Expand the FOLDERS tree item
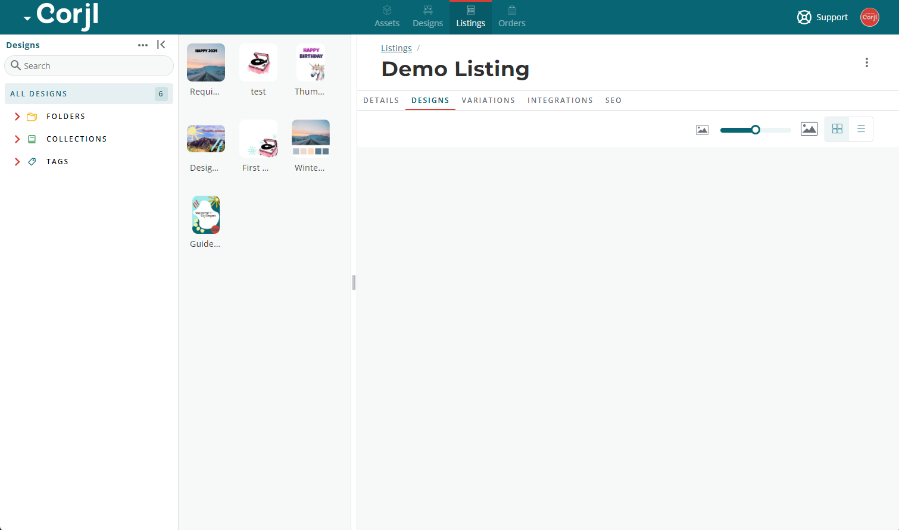Screen dimensions: 899x530 point(17,116)
